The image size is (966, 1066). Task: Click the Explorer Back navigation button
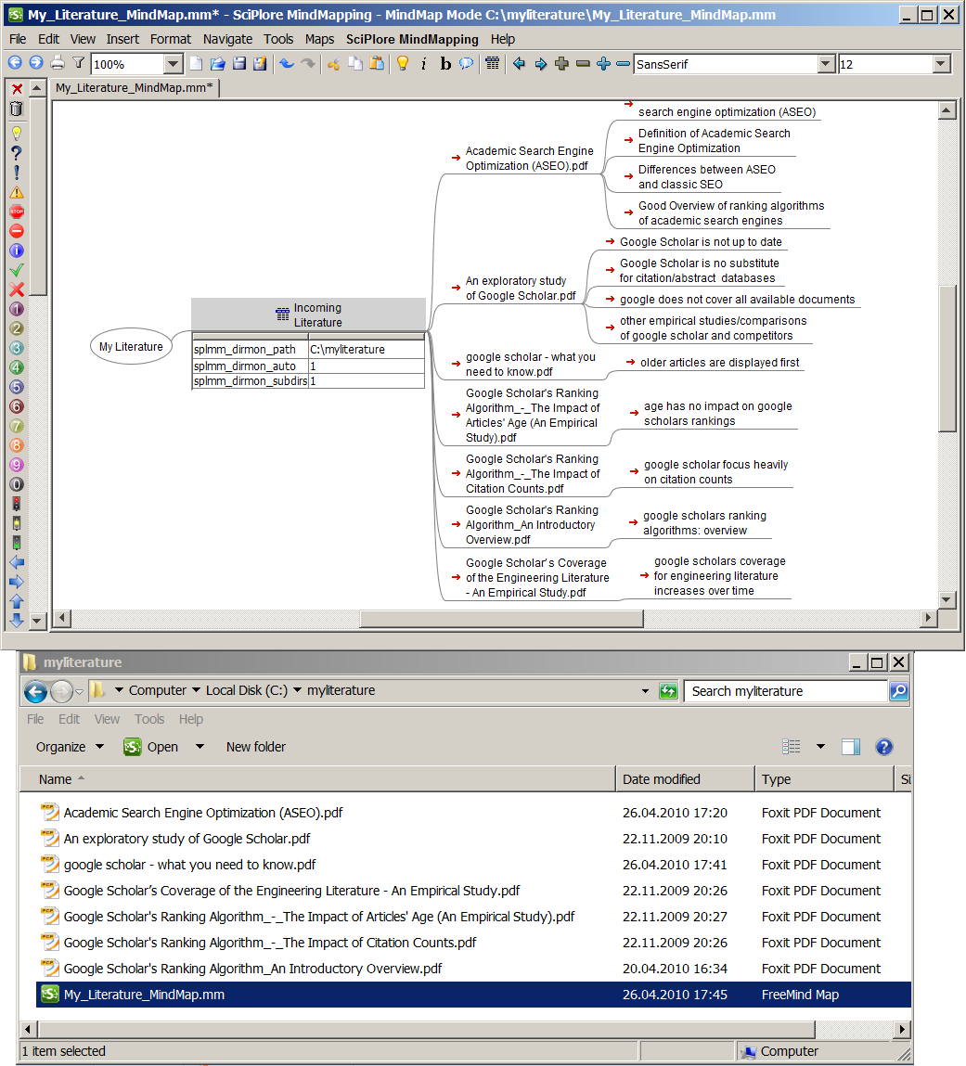36,692
